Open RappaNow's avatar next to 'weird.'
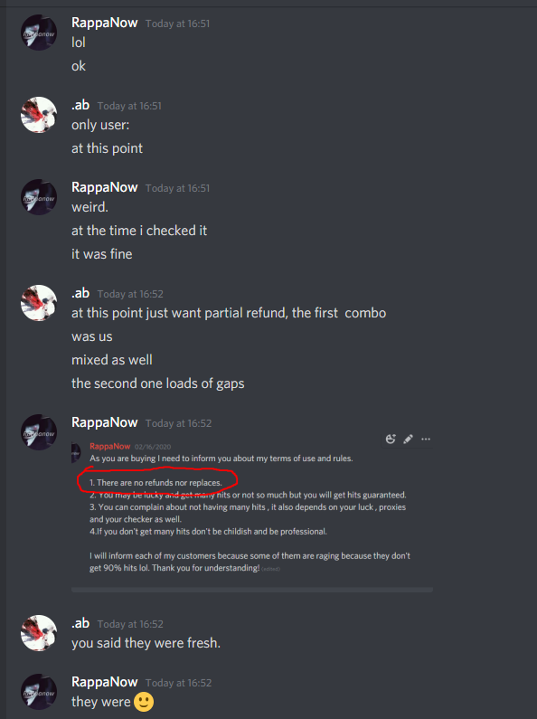Screen dimensions: 537x719 tap(39, 197)
